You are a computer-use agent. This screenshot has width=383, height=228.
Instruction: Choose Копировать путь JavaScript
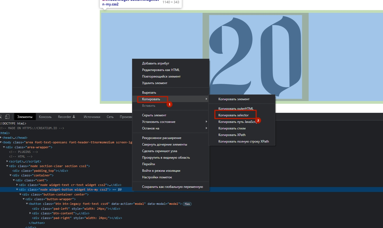(x=242, y=122)
